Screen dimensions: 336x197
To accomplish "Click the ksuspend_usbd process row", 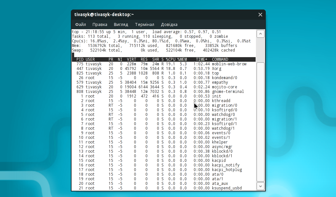I will click(x=164, y=188).
